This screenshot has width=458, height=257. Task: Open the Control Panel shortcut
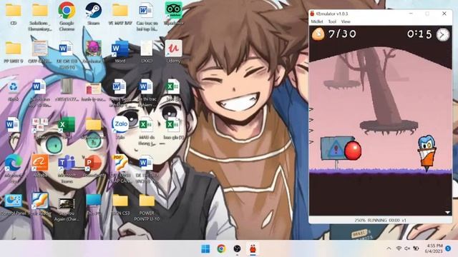coord(13,204)
